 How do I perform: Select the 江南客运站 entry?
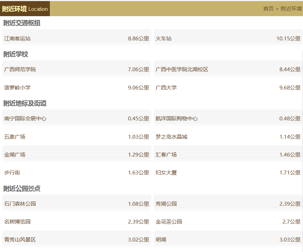18,39
